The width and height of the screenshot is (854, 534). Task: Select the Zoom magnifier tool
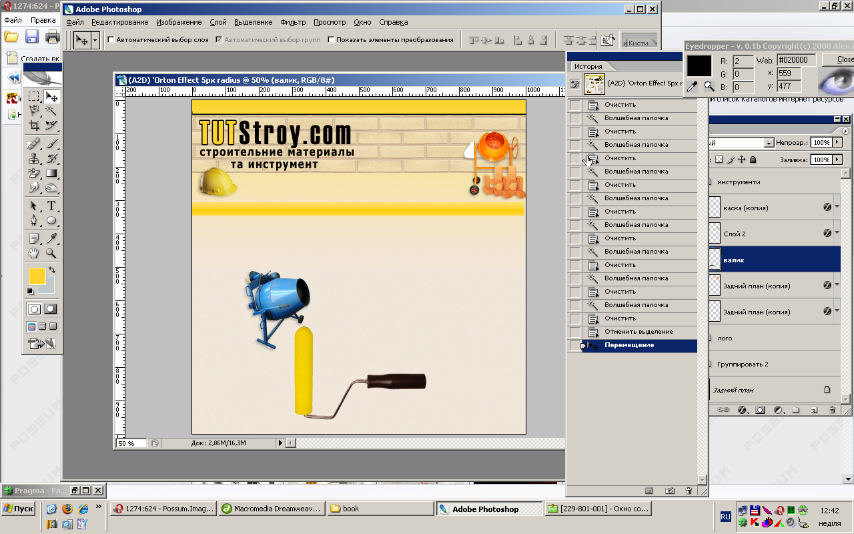[x=51, y=253]
